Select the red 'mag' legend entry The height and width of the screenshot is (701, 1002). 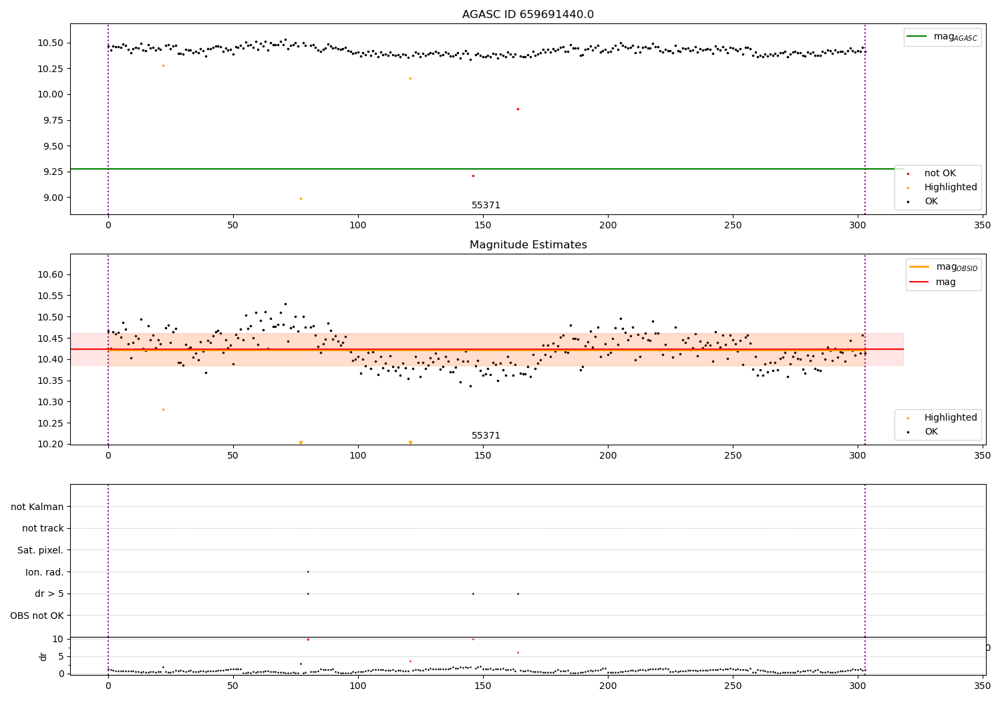(933, 282)
